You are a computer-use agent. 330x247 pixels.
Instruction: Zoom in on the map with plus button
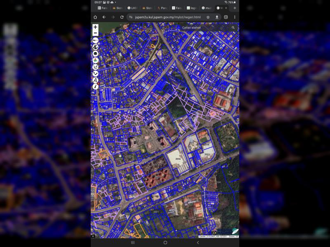(95, 27)
